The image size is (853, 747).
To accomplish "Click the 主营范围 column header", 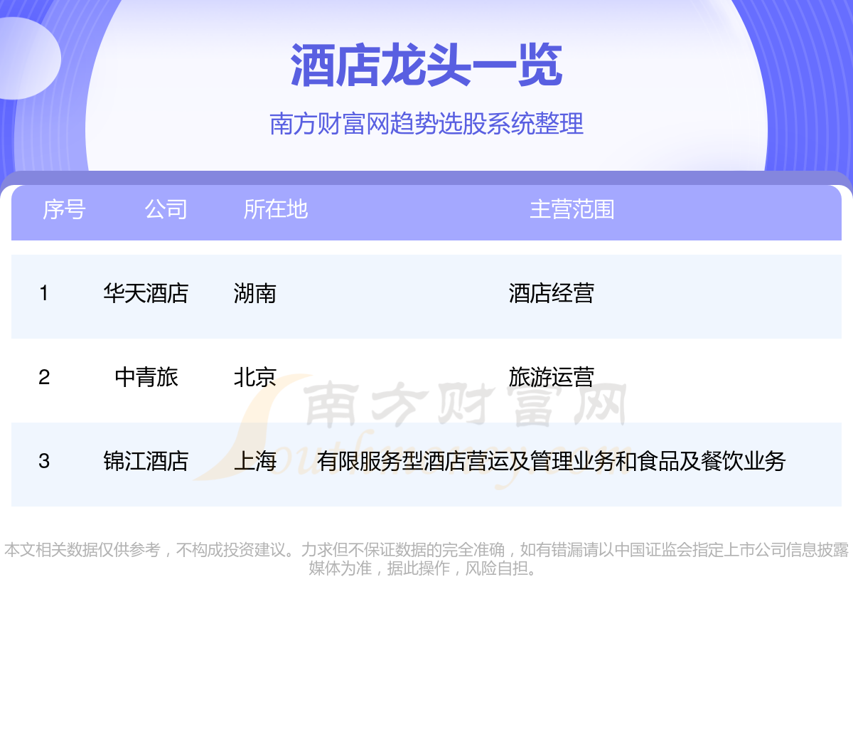I will pyautogui.click(x=572, y=209).
